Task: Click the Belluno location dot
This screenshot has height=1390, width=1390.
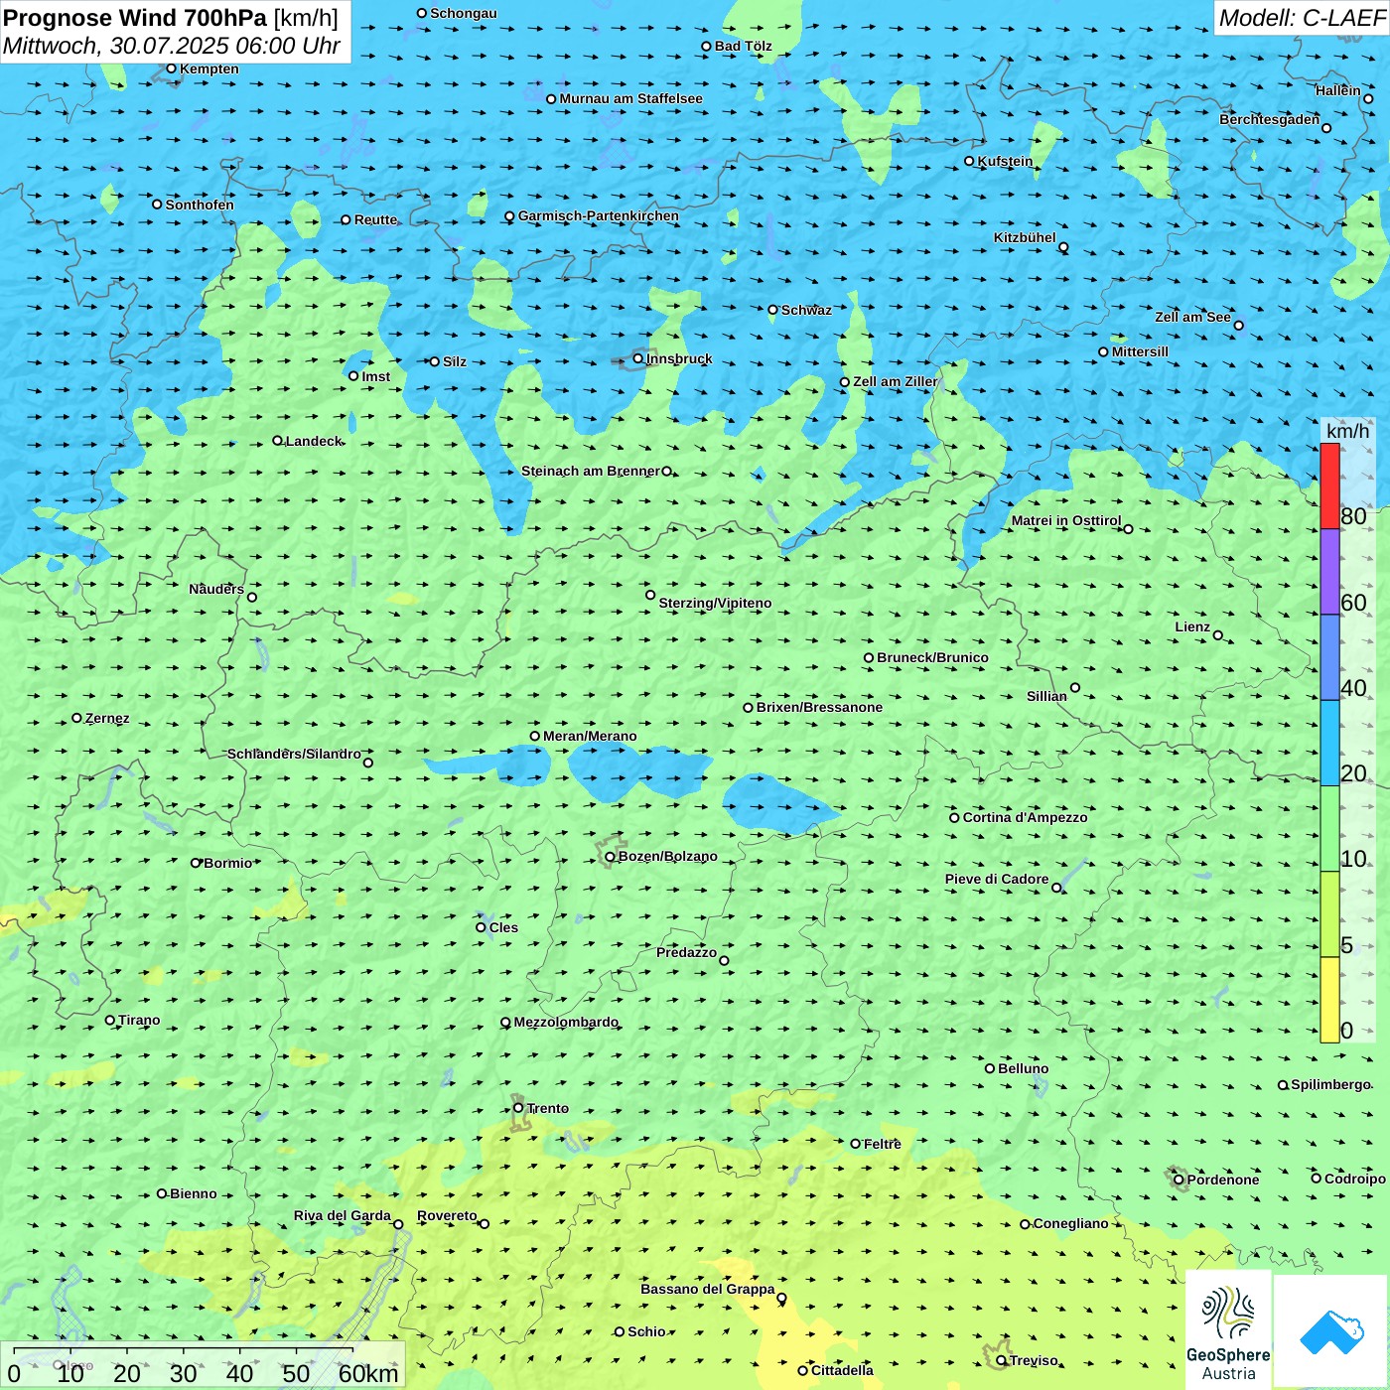Action: coord(990,1068)
